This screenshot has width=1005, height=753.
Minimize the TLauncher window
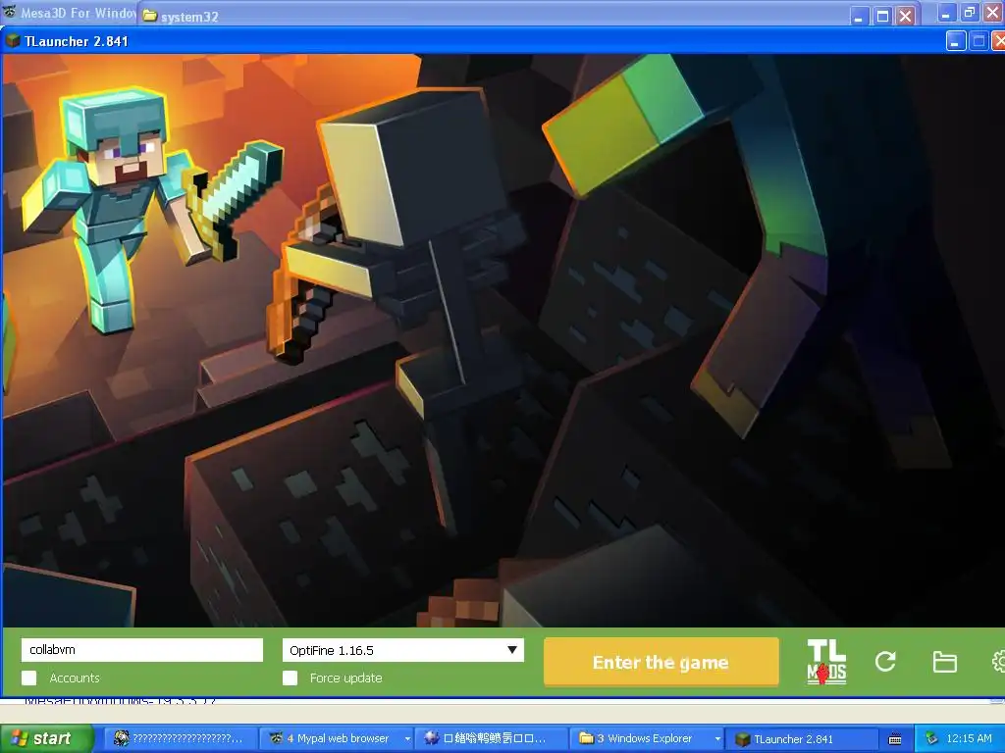(x=955, y=41)
